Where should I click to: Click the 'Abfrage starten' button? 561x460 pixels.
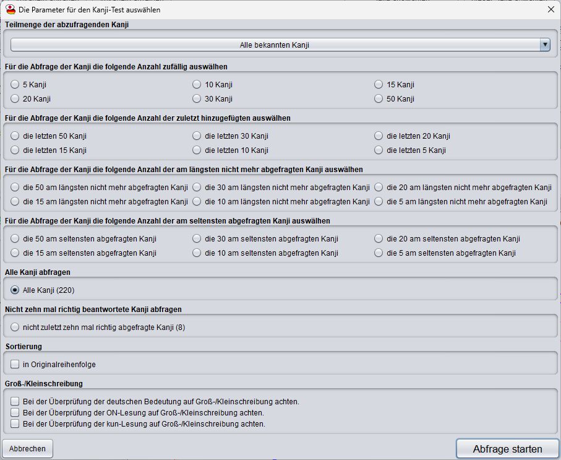tap(507, 449)
